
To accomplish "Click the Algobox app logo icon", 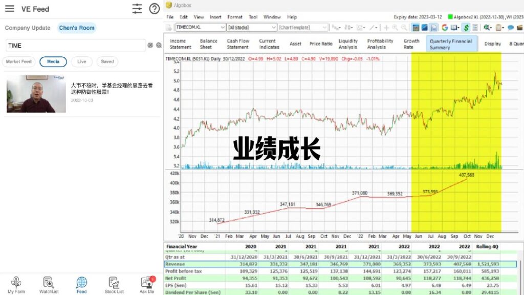I will pos(169,5).
